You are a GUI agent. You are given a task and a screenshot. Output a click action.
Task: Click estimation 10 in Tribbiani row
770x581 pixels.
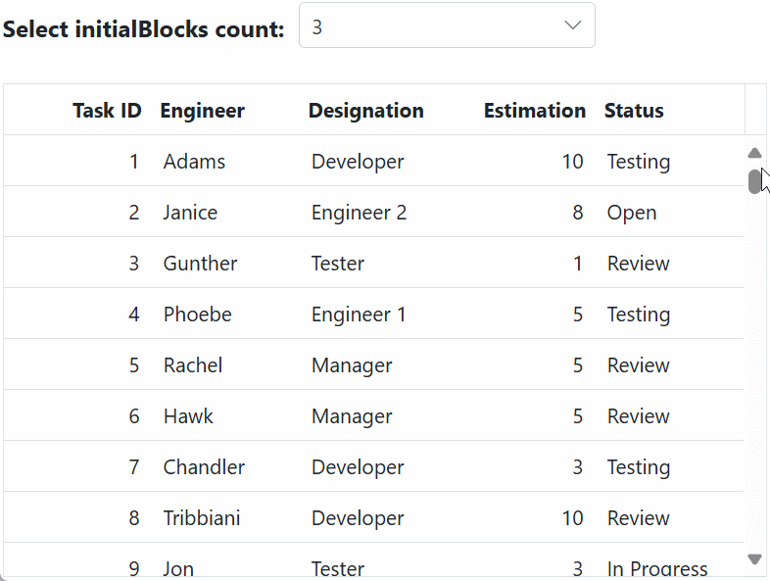click(x=572, y=518)
